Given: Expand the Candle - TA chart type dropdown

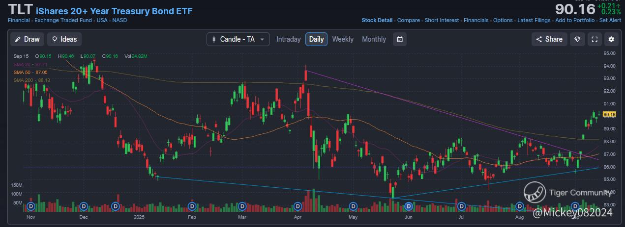Looking at the screenshot, I should [x=238, y=39].
